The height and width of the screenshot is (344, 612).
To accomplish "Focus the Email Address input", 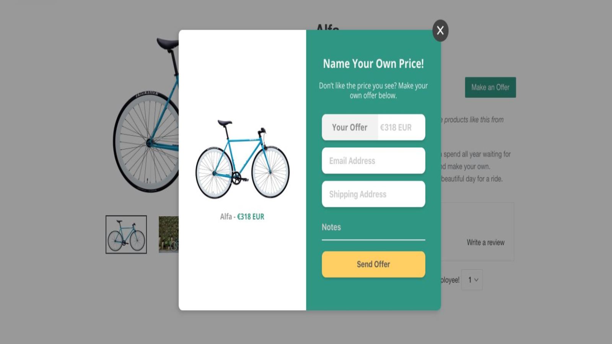I will [373, 161].
